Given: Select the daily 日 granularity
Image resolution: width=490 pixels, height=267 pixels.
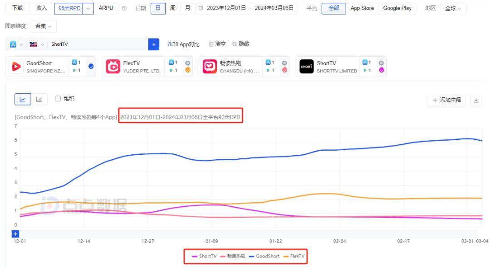Looking at the screenshot, I should pos(158,8).
